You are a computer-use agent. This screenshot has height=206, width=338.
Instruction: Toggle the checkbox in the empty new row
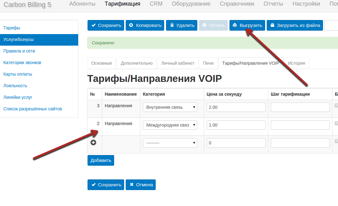(x=336, y=141)
